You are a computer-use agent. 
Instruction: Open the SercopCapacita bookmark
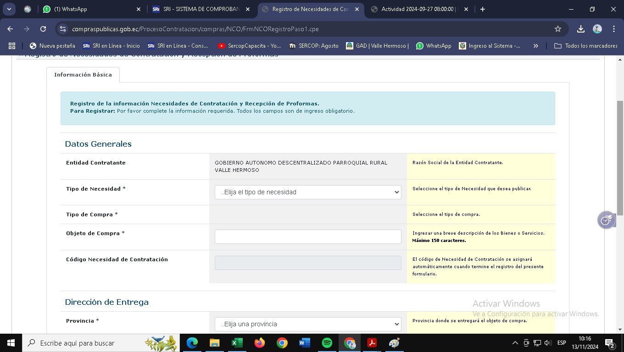click(249, 46)
